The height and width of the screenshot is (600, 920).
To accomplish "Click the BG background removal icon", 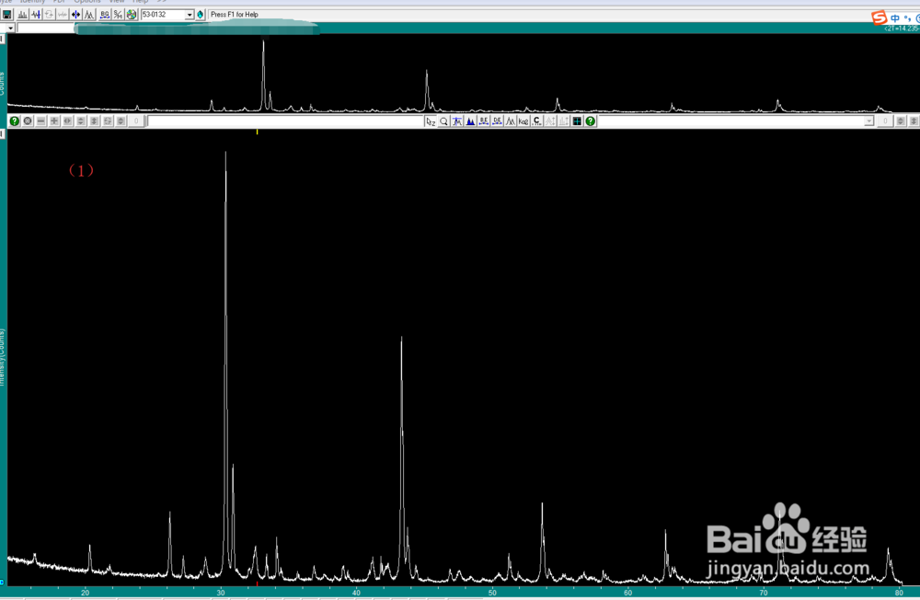I will [x=105, y=15].
